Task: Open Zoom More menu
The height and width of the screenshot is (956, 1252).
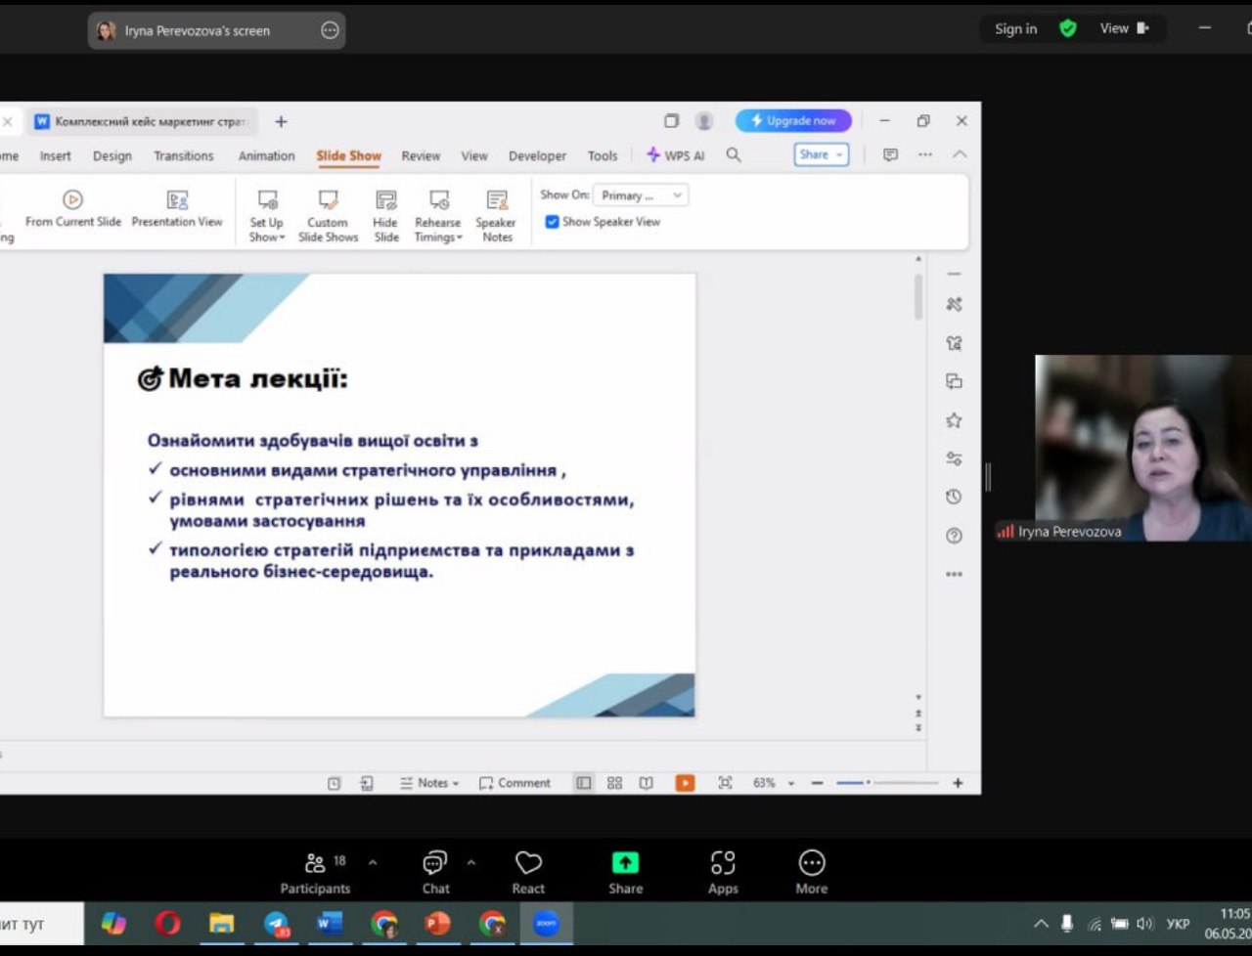Action: coord(812,872)
